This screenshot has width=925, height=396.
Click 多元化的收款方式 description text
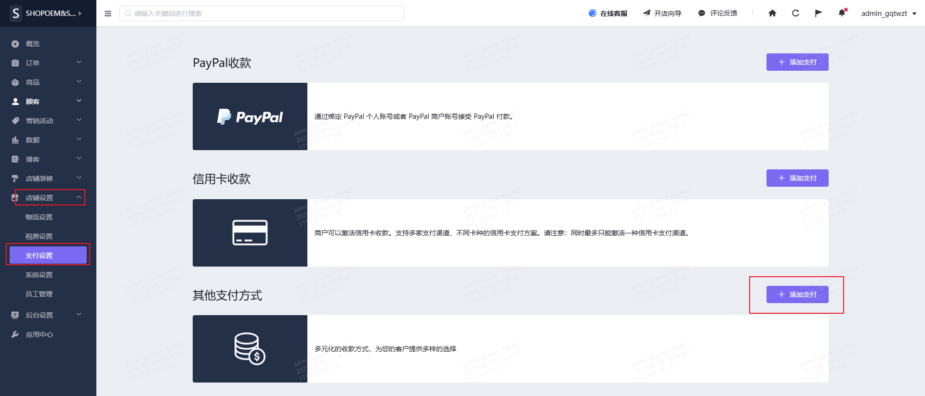point(385,349)
